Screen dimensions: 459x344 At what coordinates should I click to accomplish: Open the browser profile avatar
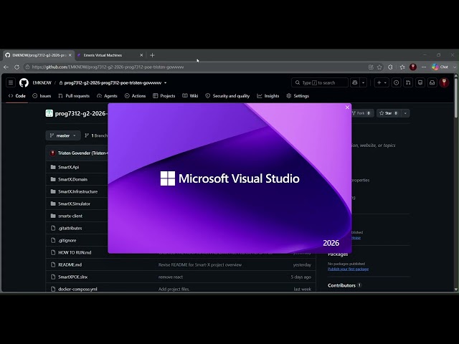click(x=413, y=67)
